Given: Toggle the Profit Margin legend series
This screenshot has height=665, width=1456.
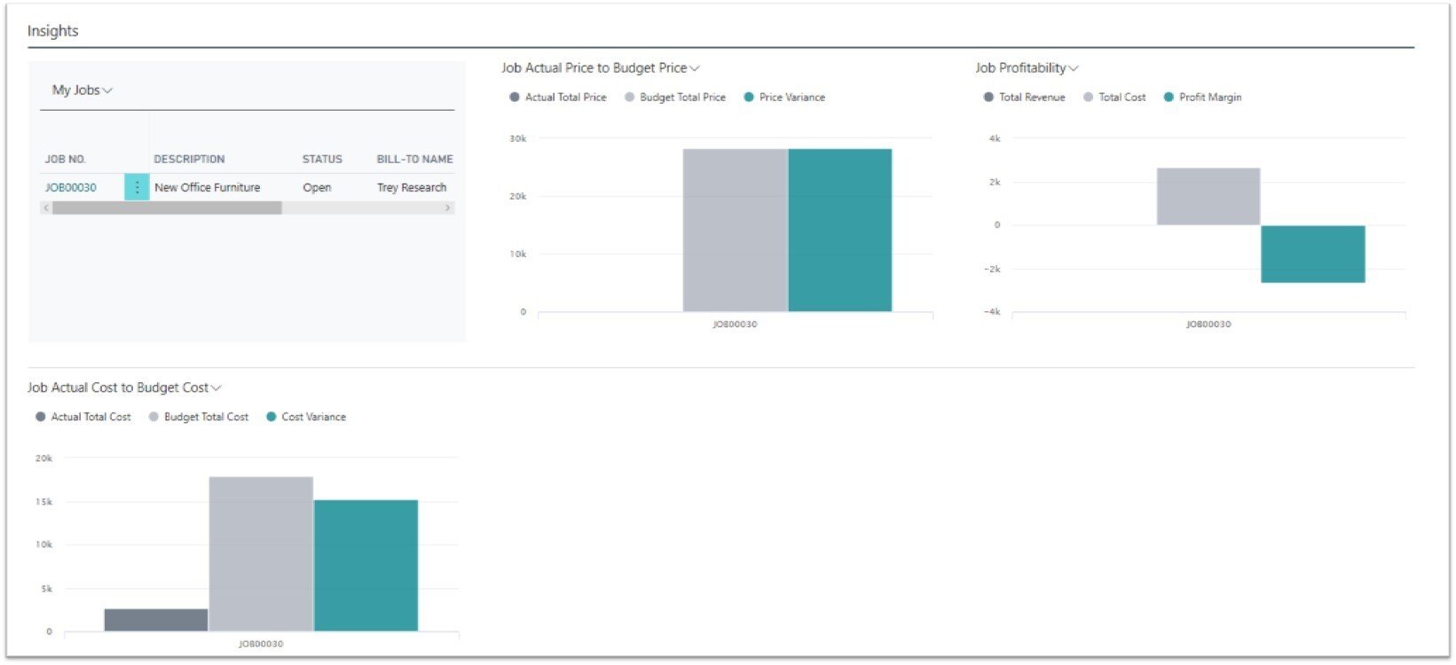Looking at the screenshot, I should click(x=1202, y=98).
